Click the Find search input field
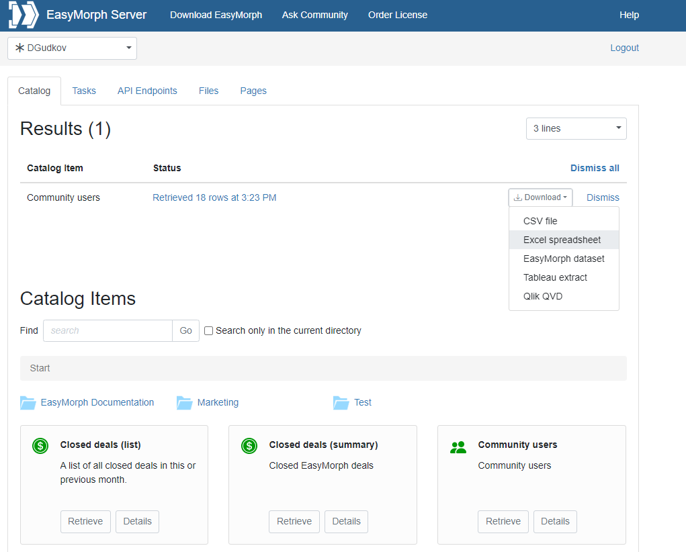686x552 pixels. 108,331
